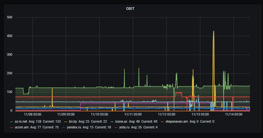263x138 pixels.
Task: Click the orange stepanavan.am color swatch
Action: pos(162,122)
